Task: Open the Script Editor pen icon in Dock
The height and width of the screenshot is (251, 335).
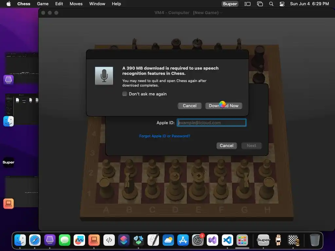Action: point(153,240)
